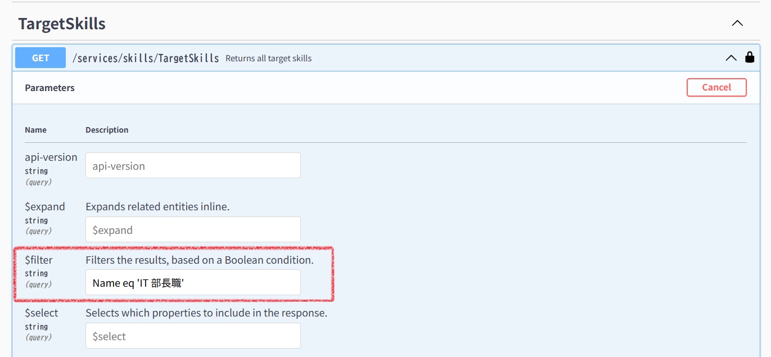The height and width of the screenshot is (357, 771).
Task: Collapse the TargetSkills section chevron
Action: (737, 24)
